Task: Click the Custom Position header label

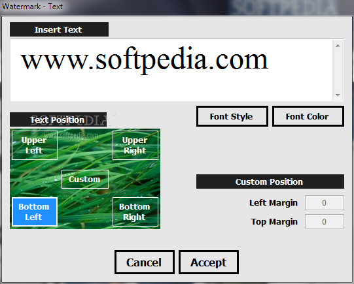Action: tap(270, 181)
